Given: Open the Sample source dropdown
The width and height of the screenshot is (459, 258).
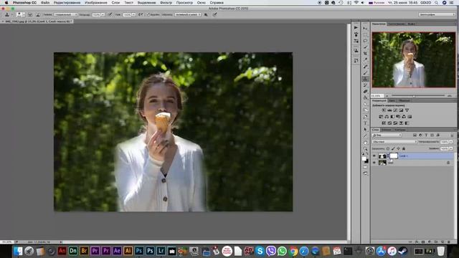Looking at the screenshot, I should (188, 14).
